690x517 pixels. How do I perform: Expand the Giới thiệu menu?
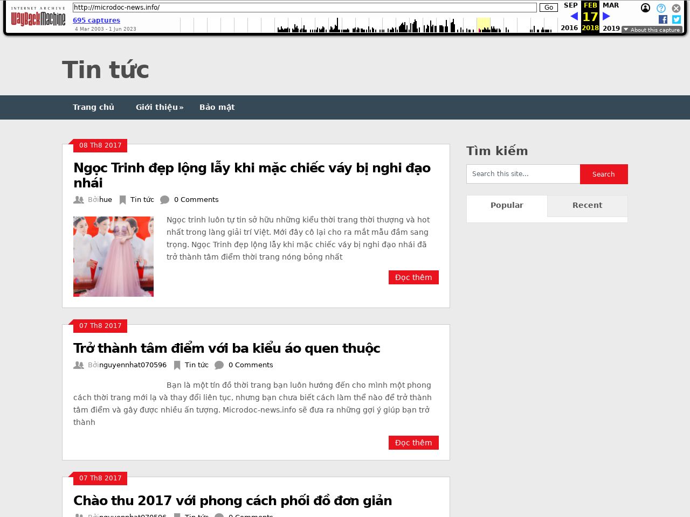tap(159, 107)
